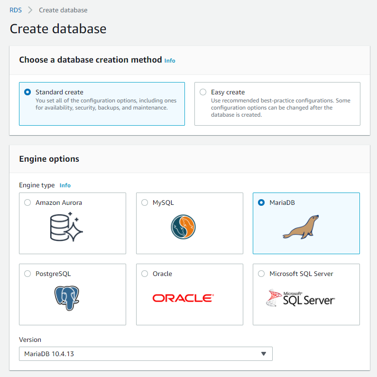Image resolution: width=377 pixels, height=377 pixels.
Task: Click the PostgreSQL elephant logo
Action: click(67, 298)
